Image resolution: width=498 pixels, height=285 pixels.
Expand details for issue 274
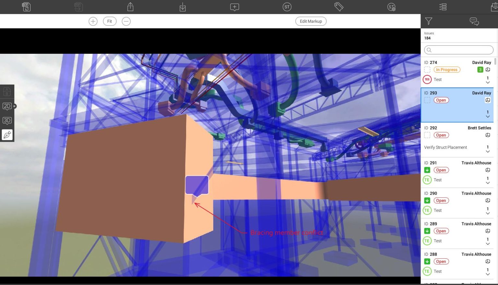pos(488,82)
